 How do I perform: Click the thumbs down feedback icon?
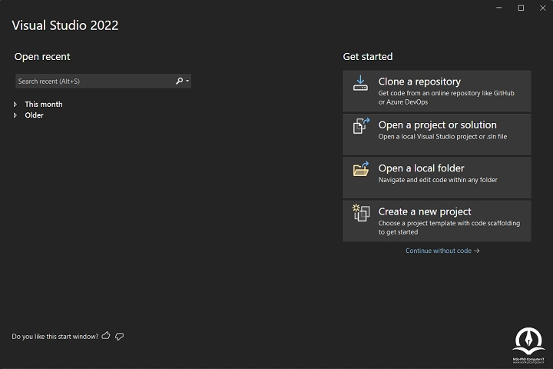coord(120,337)
